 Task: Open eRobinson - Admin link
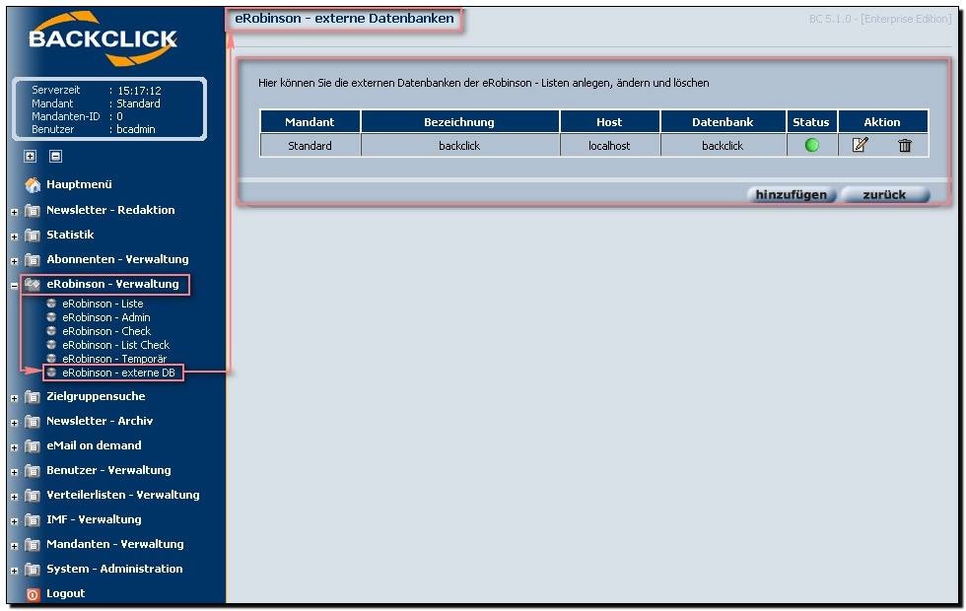pyautogui.click(x=106, y=317)
